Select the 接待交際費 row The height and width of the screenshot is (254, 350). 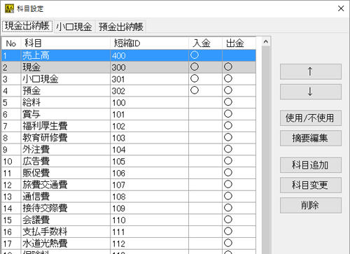point(129,209)
